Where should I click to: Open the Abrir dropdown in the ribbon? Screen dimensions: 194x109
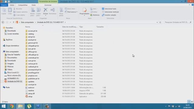(94, 9)
